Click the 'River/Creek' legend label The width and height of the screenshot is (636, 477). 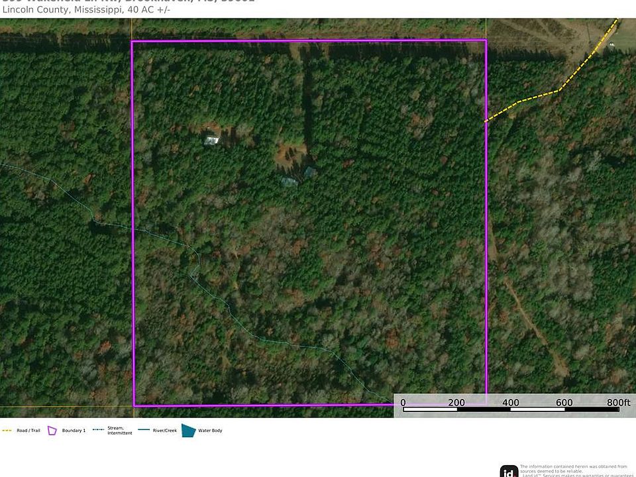[163, 431]
